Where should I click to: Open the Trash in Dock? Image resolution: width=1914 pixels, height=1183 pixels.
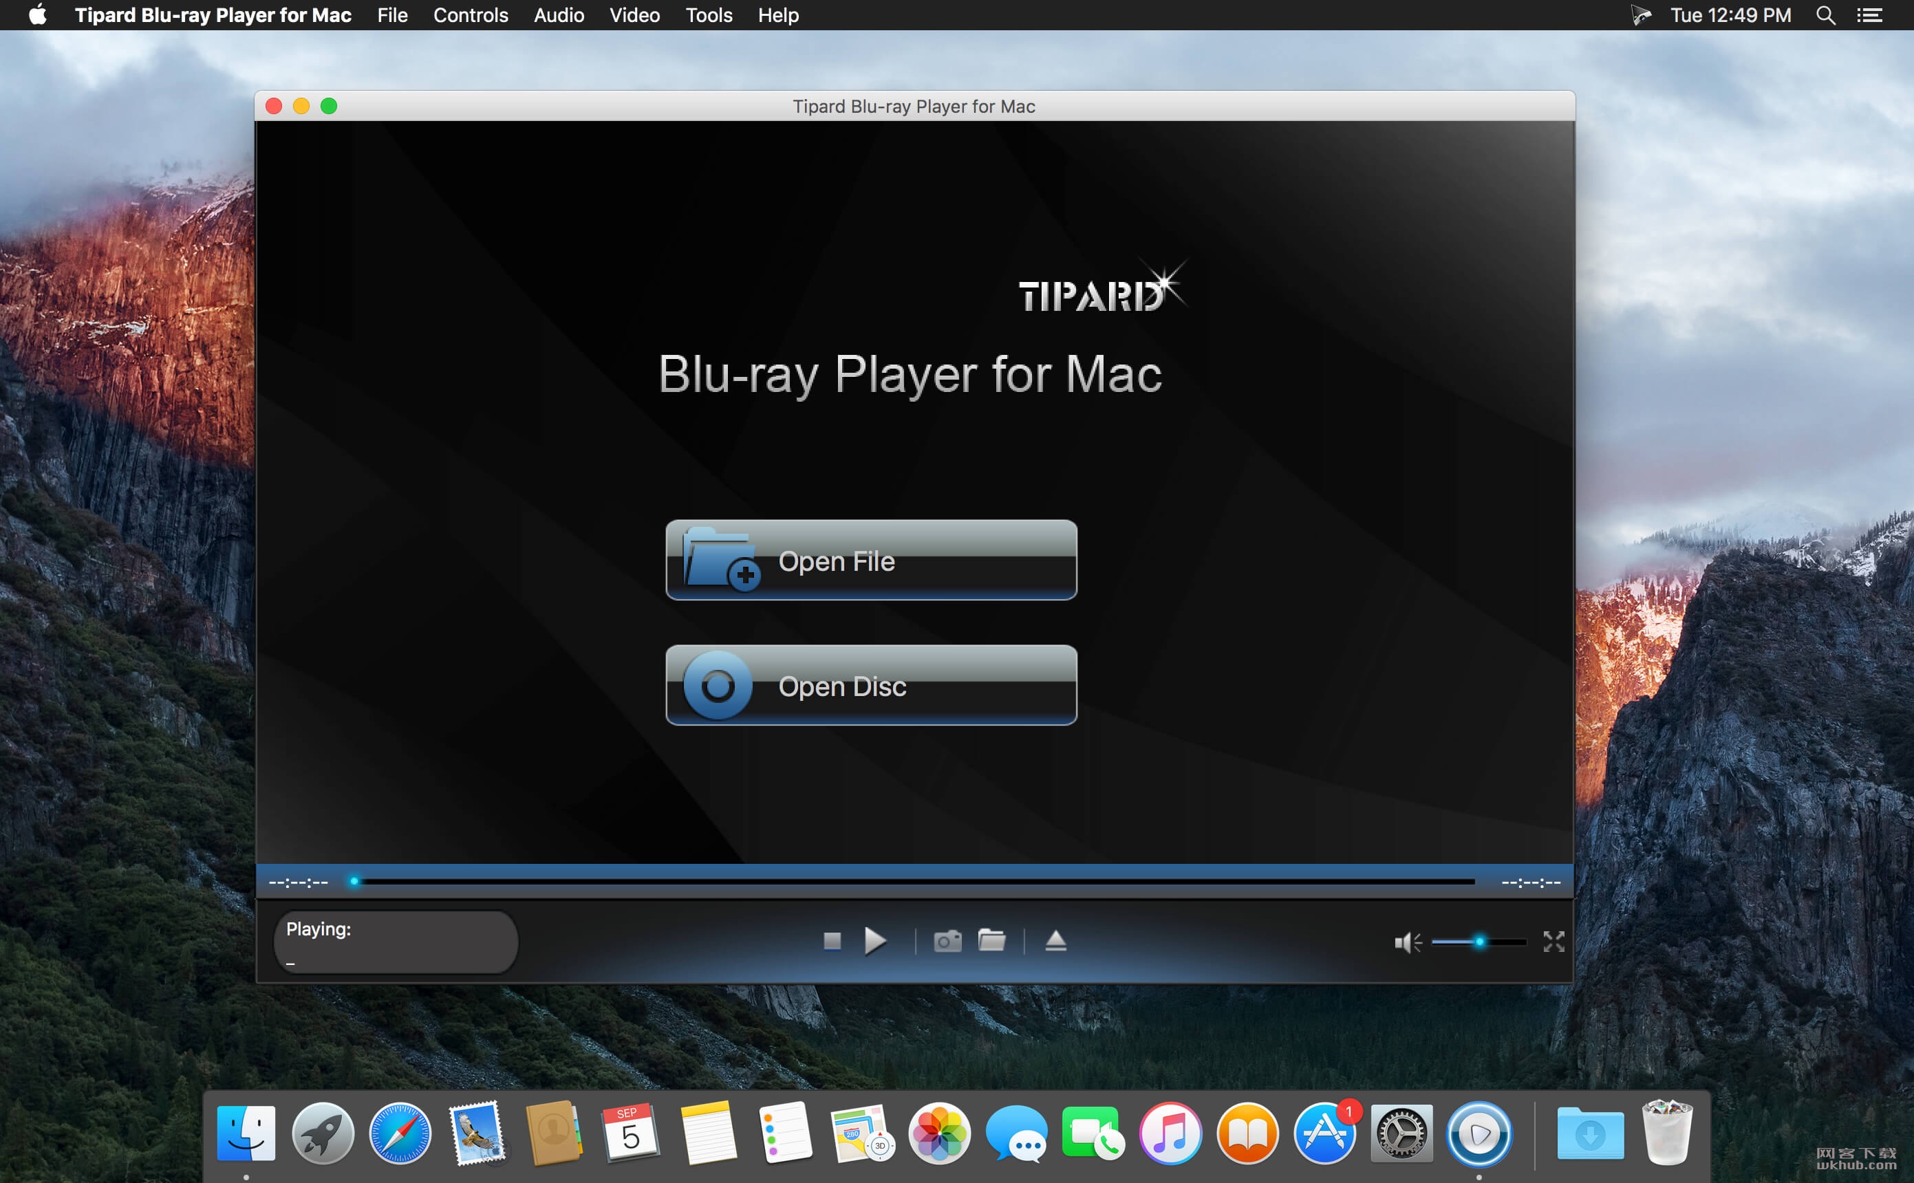click(x=1667, y=1133)
